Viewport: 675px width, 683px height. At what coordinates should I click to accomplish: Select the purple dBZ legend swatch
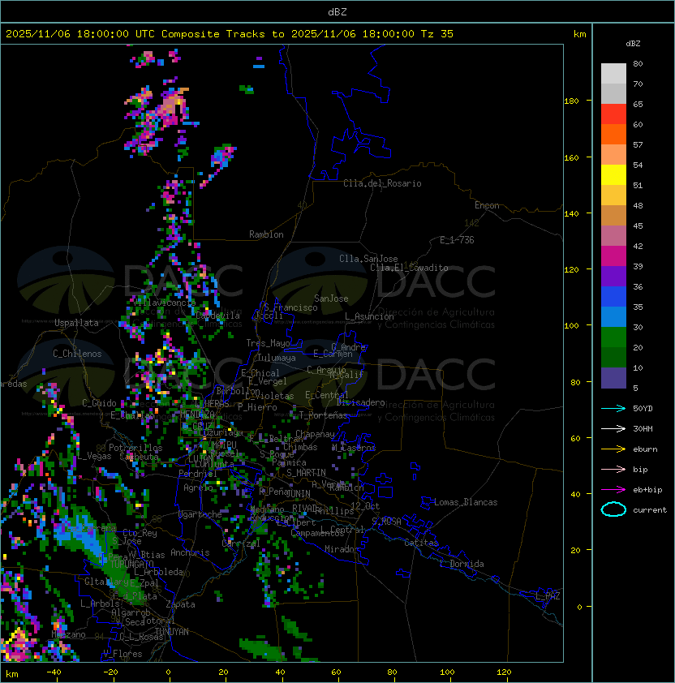click(613, 277)
